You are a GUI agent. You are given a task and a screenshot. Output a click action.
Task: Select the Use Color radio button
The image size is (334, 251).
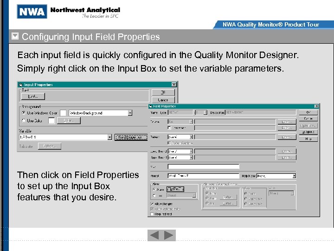pos(24,120)
